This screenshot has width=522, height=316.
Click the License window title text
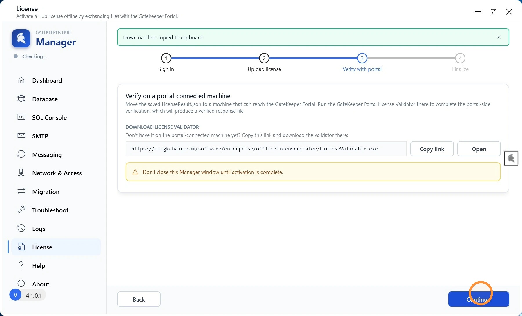click(x=27, y=9)
